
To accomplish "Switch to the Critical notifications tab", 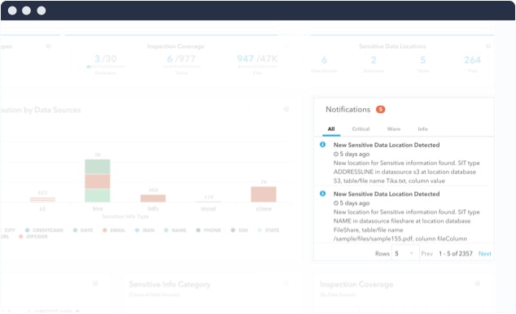I will (x=361, y=129).
